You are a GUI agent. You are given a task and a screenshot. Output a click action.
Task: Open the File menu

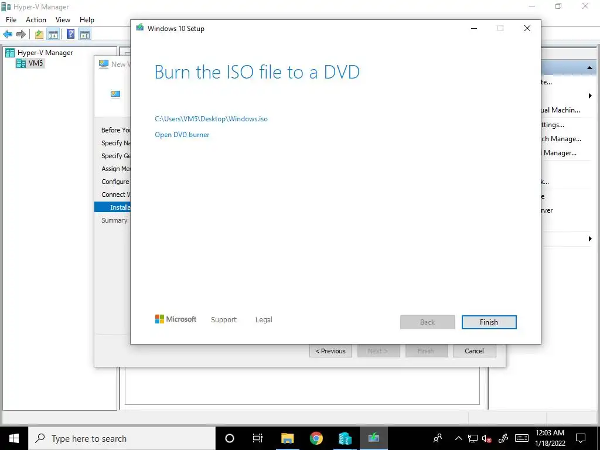[x=11, y=20]
